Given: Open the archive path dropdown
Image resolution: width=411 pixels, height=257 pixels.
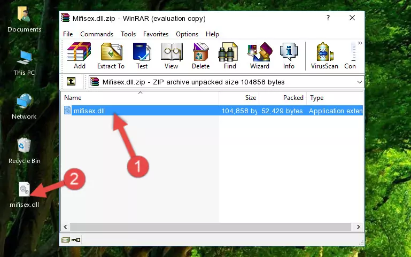Looking at the screenshot, I should coord(359,82).
